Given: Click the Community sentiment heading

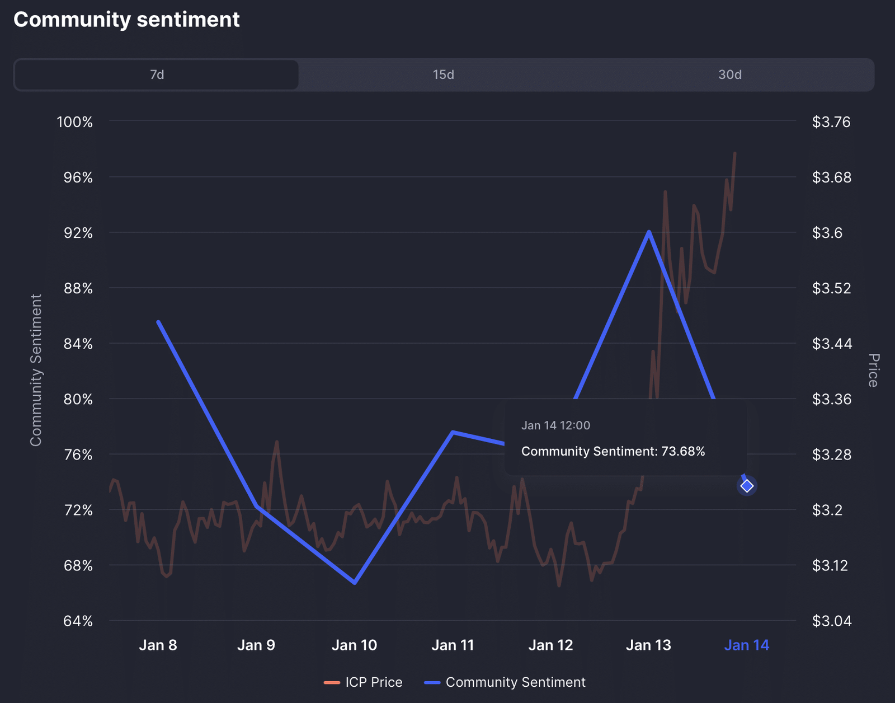Looking at the screenshot, I should pyautogui.click(x=126, y=20).
